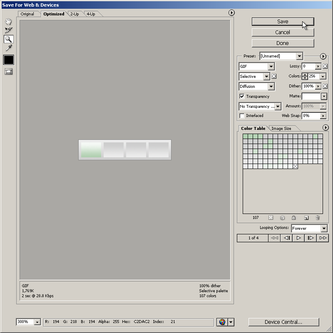Viewport: 333px width, 333px height.
Task: Switch to the Original tab
Action: point(27,14)
